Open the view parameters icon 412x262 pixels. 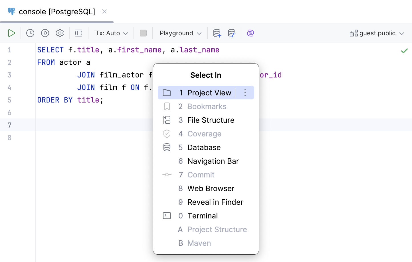pyautogui.click(x=45, y=33)
